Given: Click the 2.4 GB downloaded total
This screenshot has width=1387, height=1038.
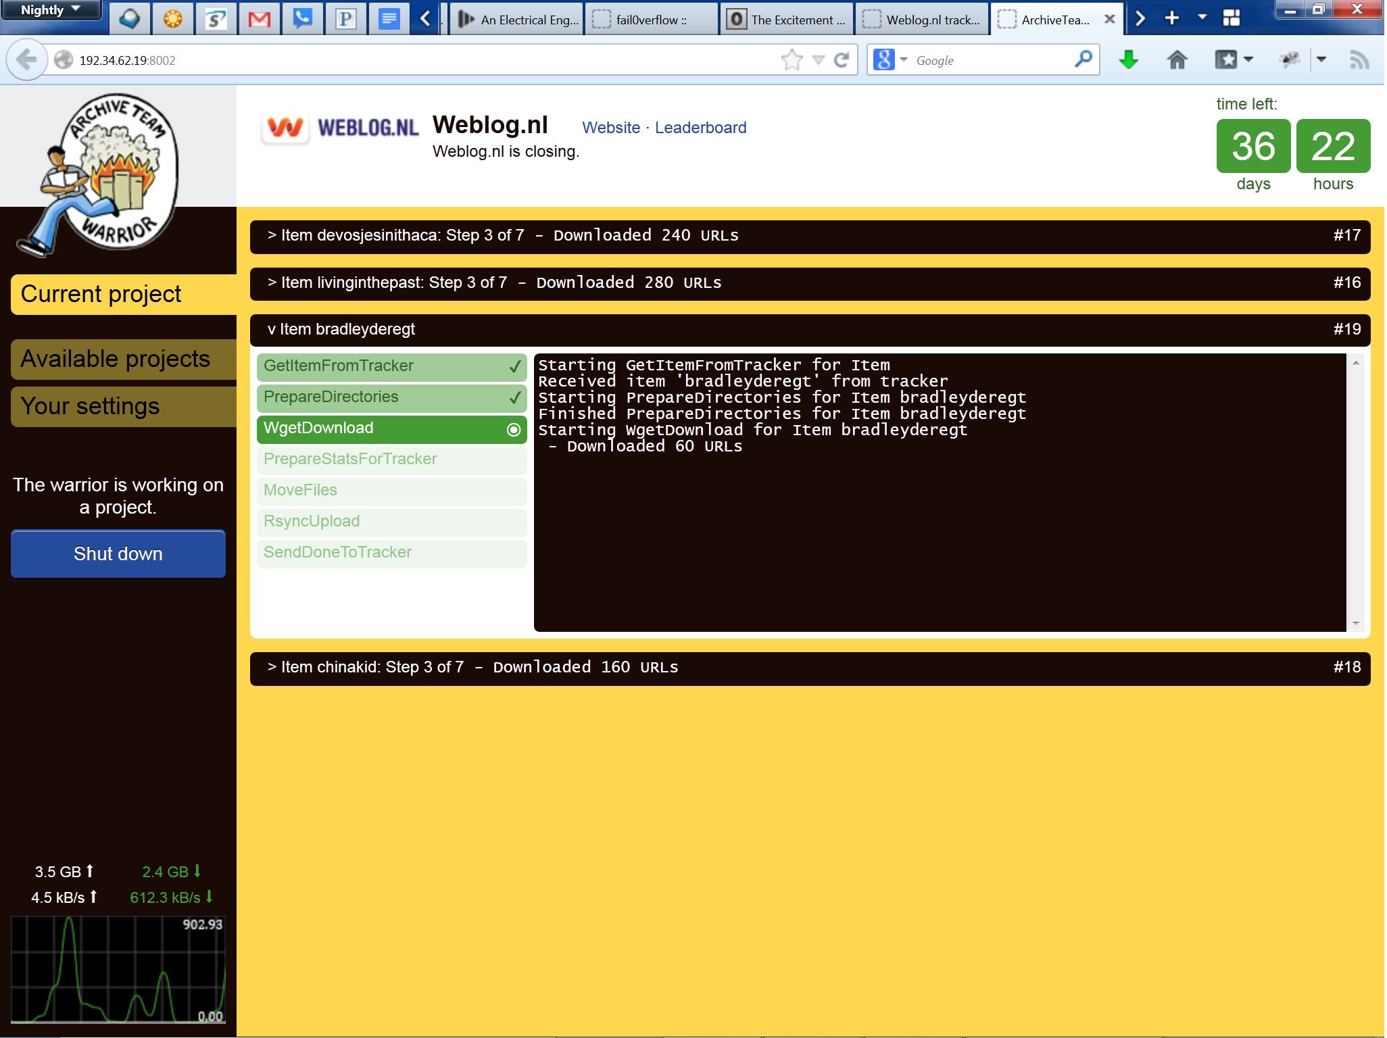Looking at the screenshot, I should click(172, 872).
